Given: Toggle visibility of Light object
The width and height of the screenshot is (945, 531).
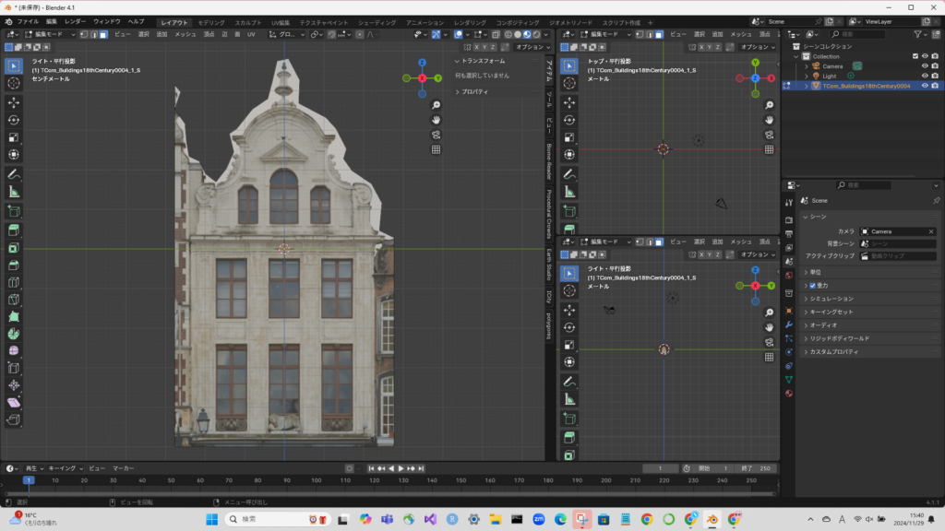Looking at the screenshot, I should click(x=925, y=76).
